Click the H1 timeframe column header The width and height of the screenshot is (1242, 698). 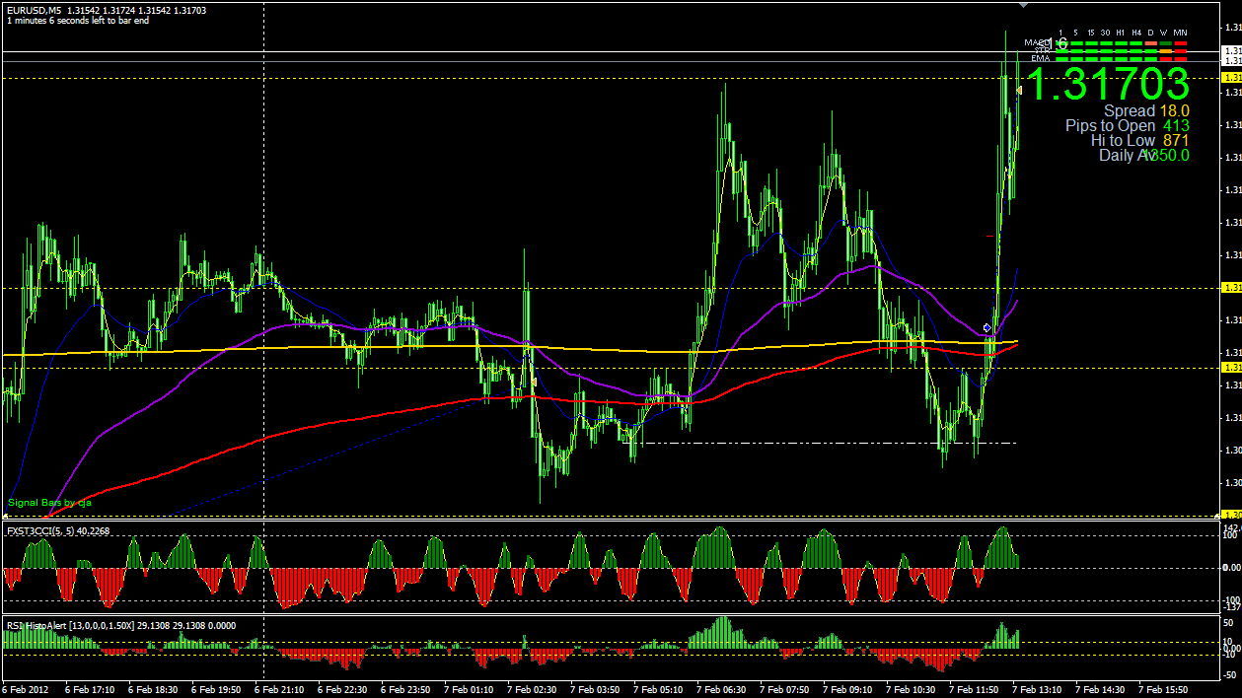(1120, 33)
